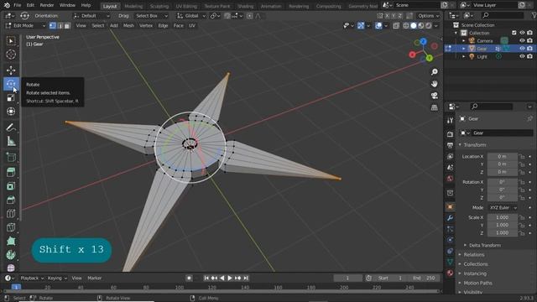Select the Inset Faces tool
The height and width of the screenshot is (302, 537).
(x=11, y=186)
